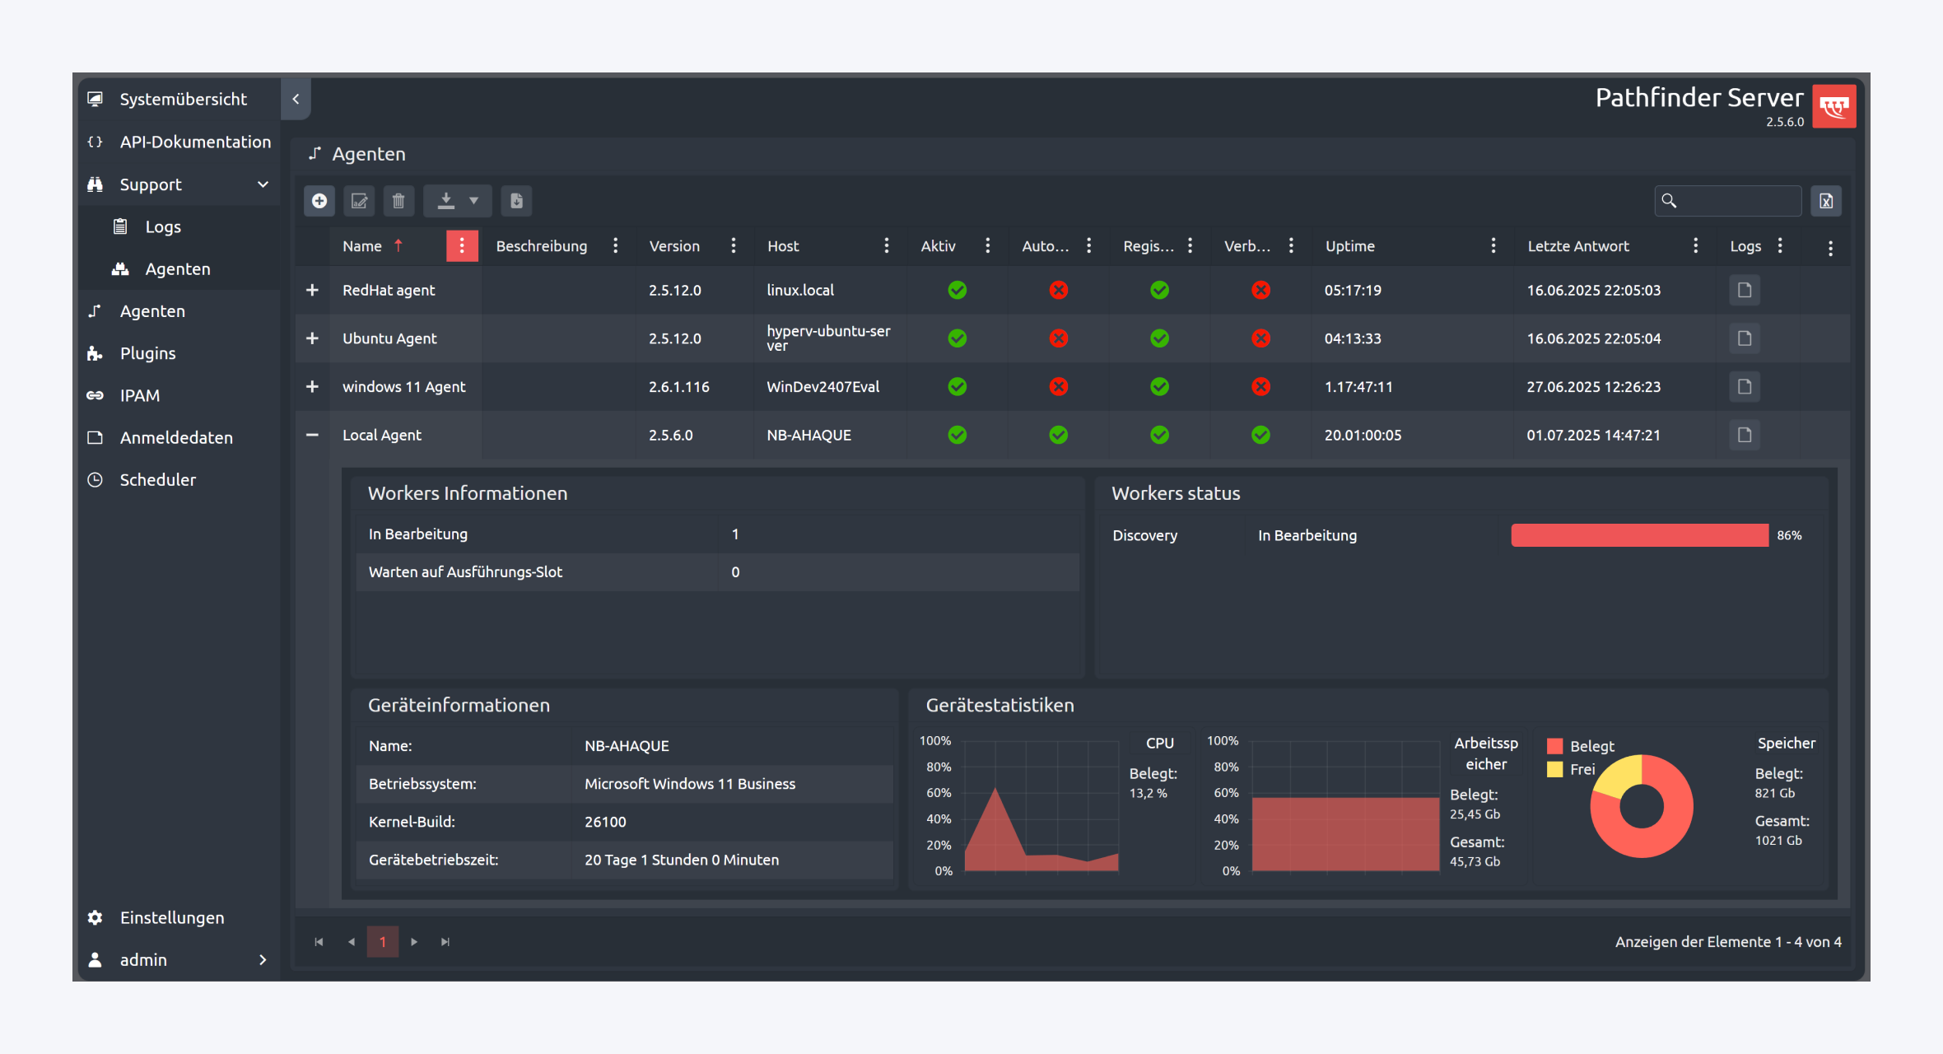Screen dimensions: 1943x1054
Task: Expand the windows 11 Agent row
Action: coord(312,387)
